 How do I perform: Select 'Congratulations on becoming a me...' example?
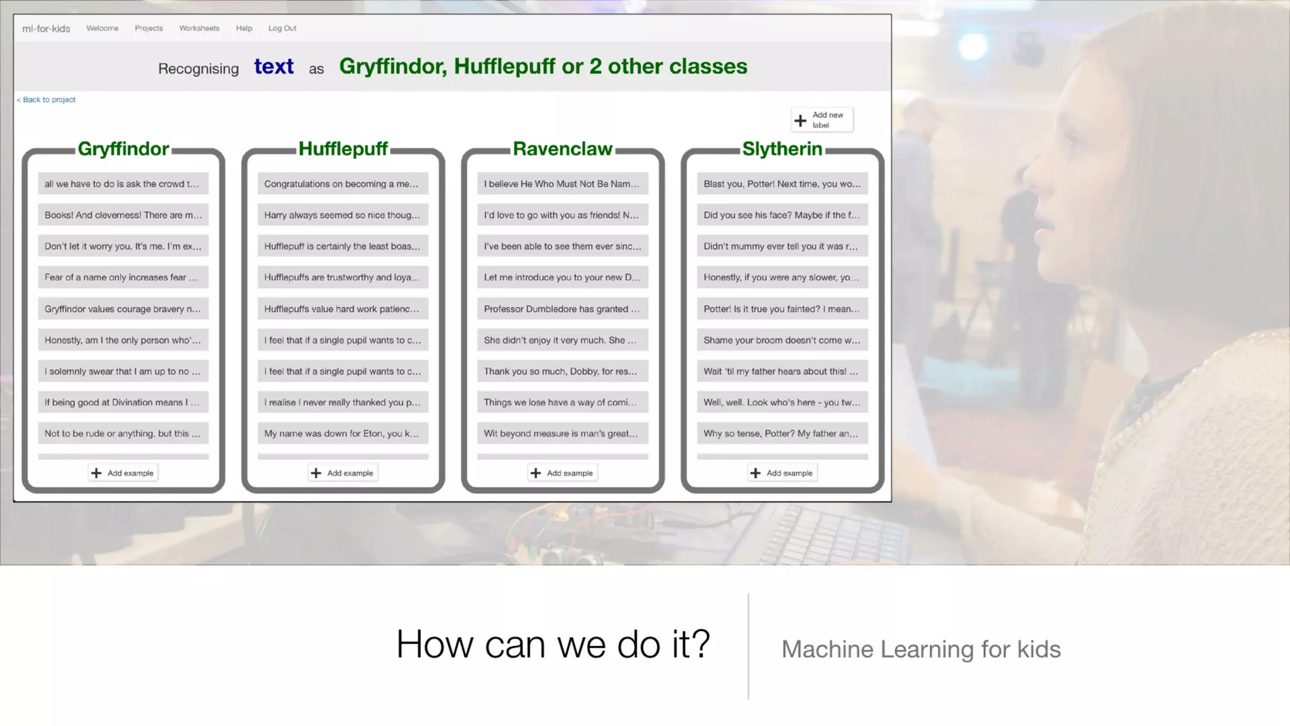343,184
